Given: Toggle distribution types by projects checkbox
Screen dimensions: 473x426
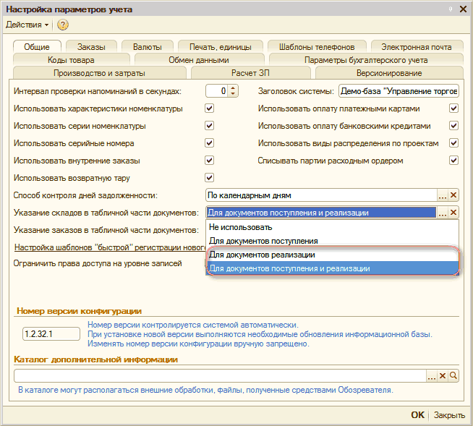Looking at the screenshot, I should 453,143.
